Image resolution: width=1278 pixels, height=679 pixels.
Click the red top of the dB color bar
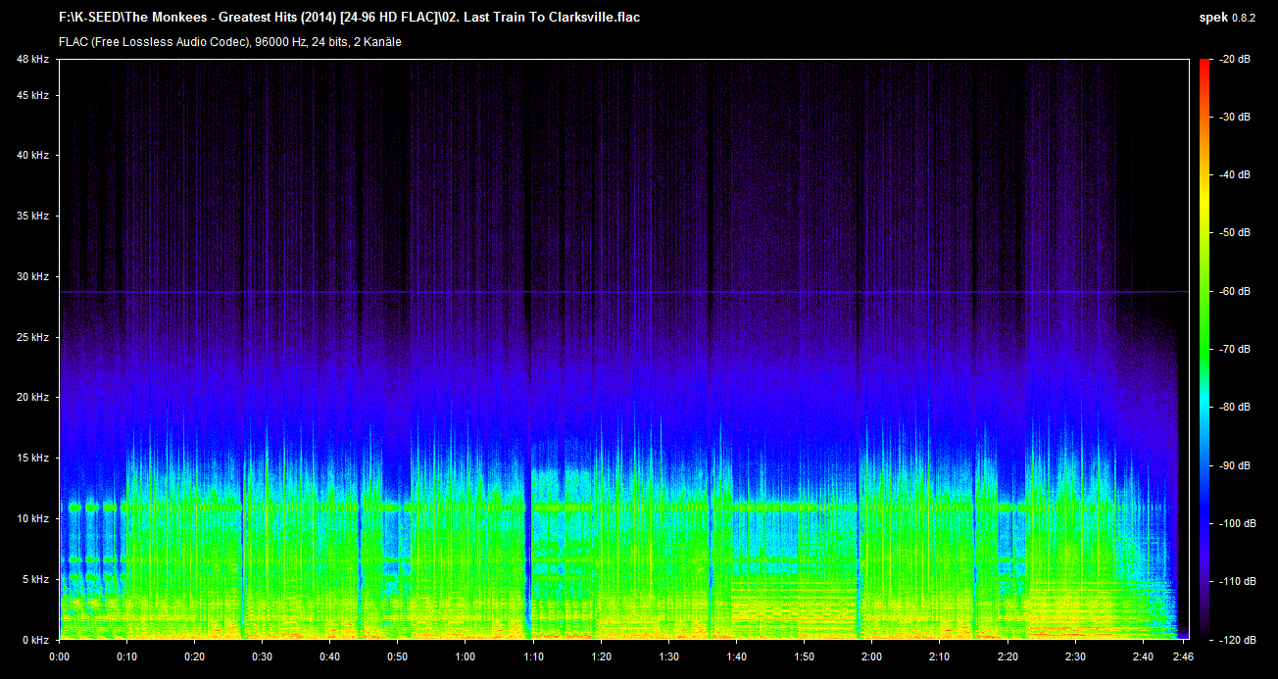(1204, 67)
